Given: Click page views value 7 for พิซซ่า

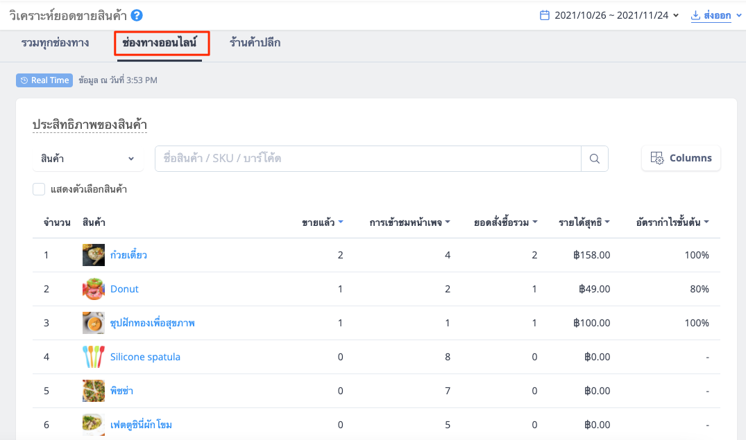Looking at the screenshot, I should tap(447, 391).
